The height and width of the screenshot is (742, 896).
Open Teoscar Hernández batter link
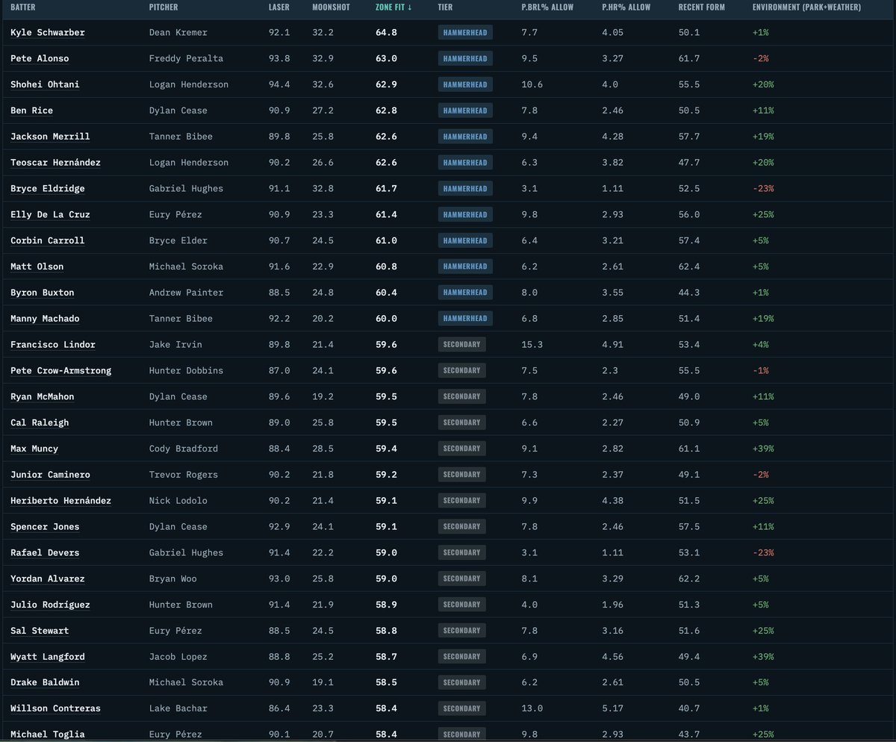click(55, 163)
